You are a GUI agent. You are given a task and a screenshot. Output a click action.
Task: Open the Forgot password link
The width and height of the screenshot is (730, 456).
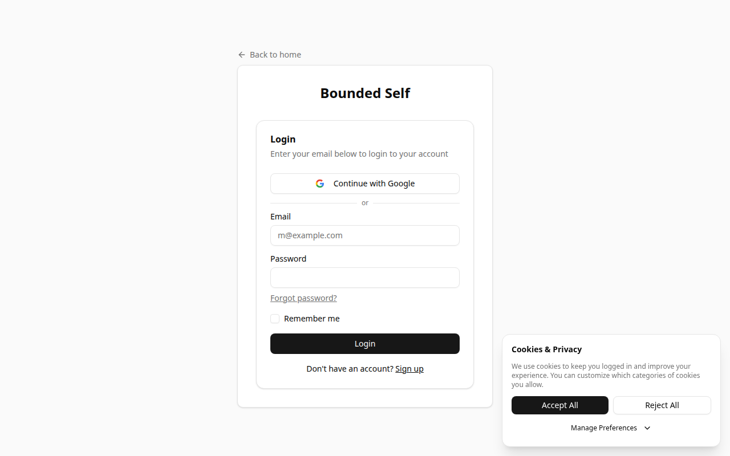point(303,298)
